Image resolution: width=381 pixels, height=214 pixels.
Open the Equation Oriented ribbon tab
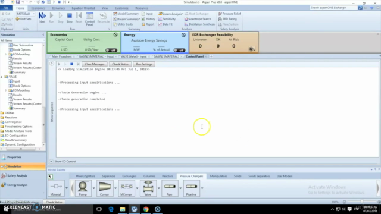[83, 8]
